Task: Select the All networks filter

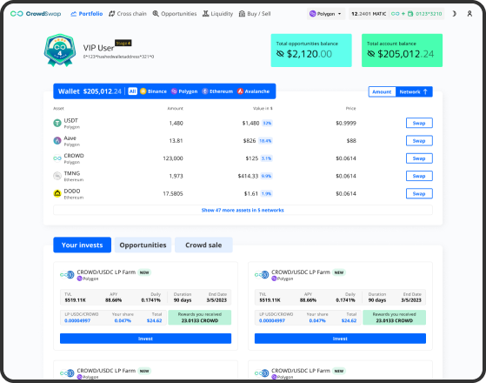Action: [133, 91]
